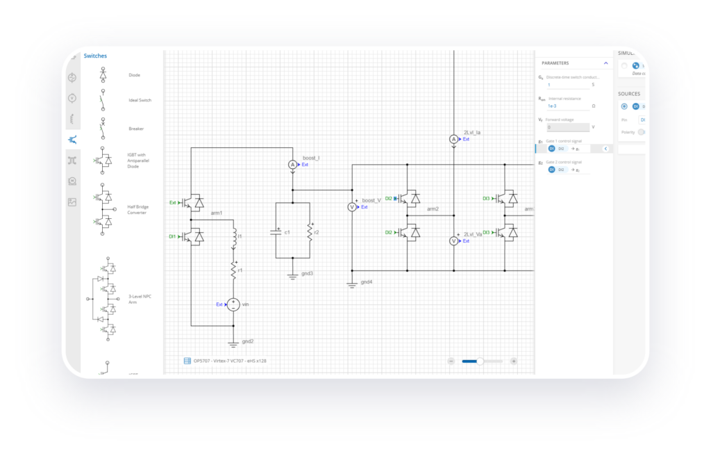Screen dimensions: 711x456
Task: Select the vin voltage source
Action: pyautogui.click(x=233, y=304)
